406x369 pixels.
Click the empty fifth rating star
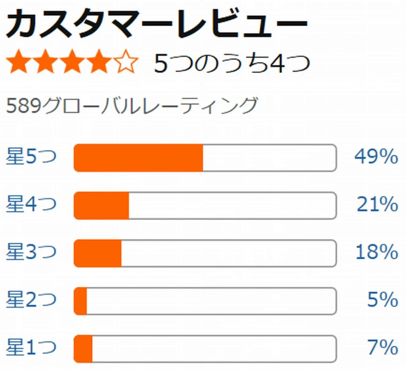[126, 61]
